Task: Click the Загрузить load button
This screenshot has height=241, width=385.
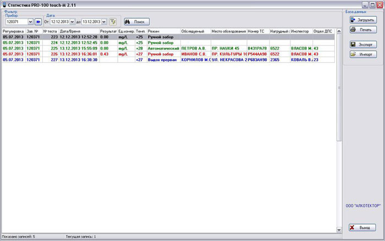Action: click(362, 20)
